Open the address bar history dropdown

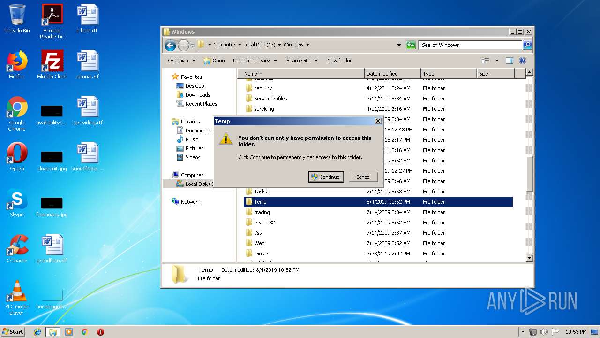[399, 45]
